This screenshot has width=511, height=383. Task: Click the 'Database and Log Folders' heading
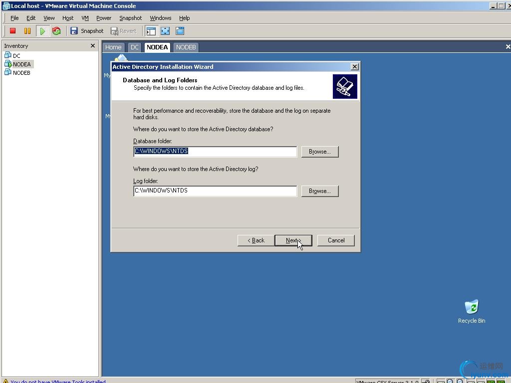point(160,80)
